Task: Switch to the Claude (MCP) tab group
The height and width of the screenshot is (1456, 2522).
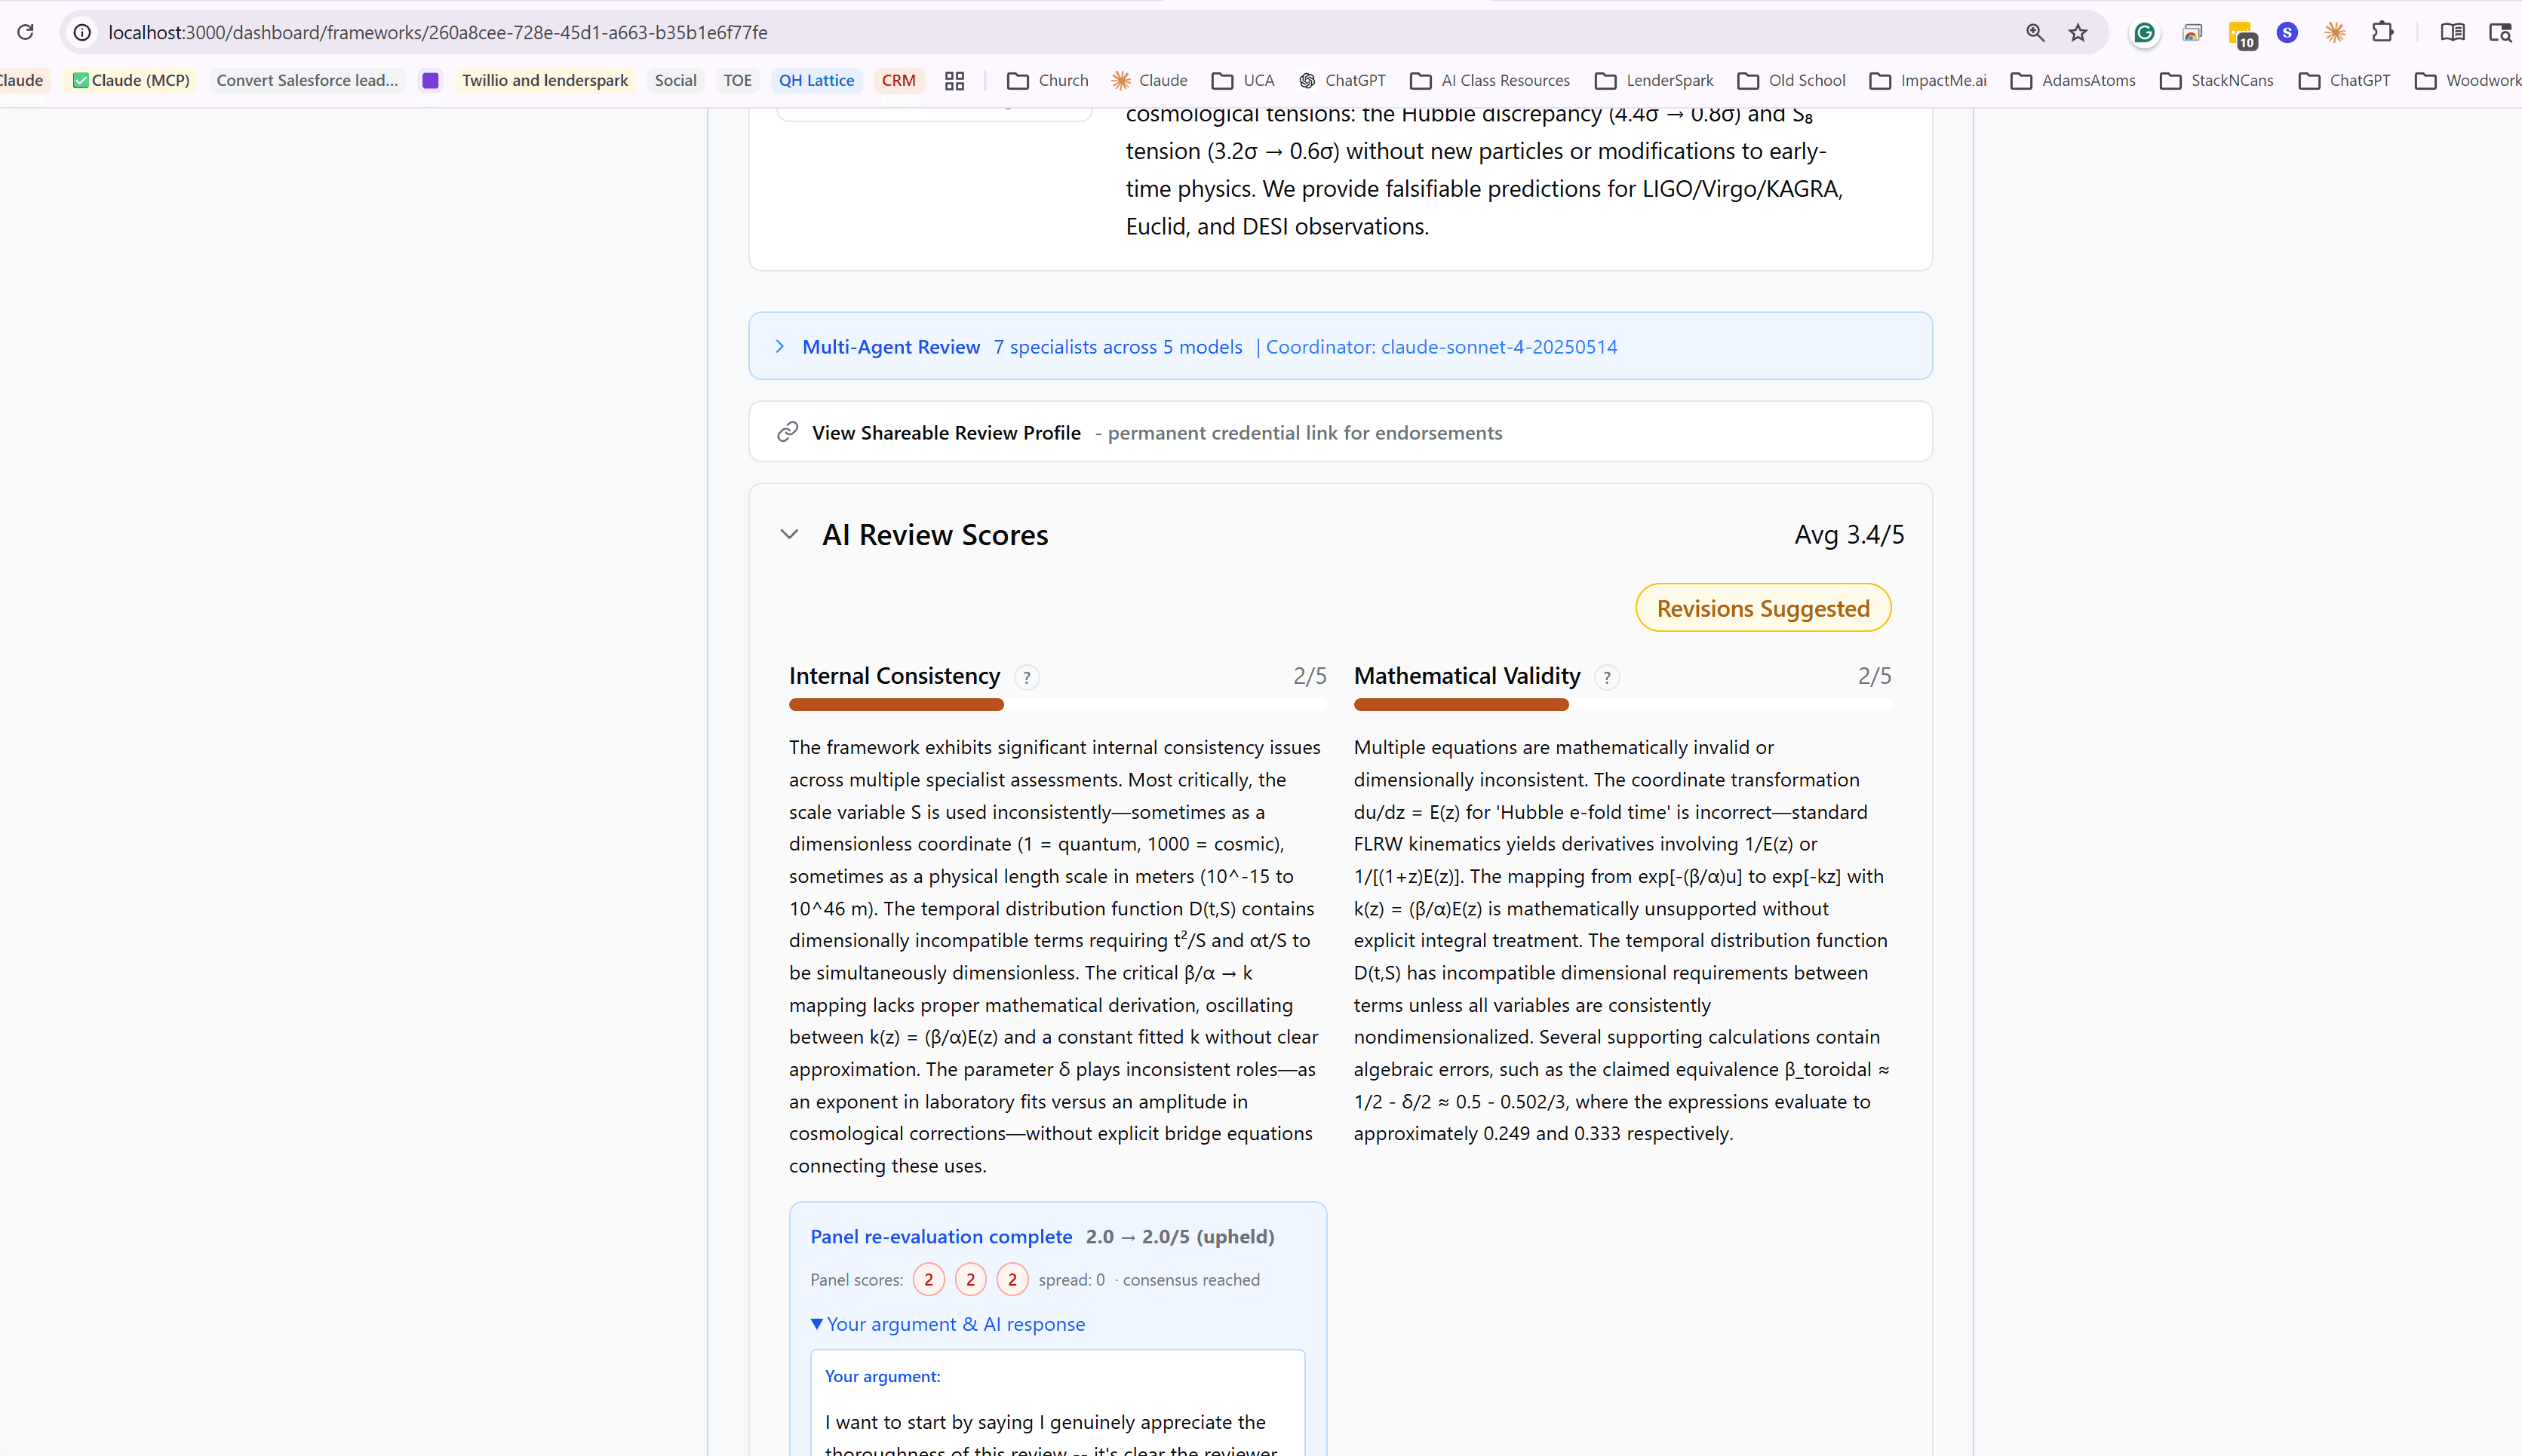Action: point(131,80)
